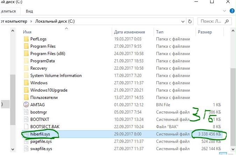Sort files by the Тип column
Image resolution: width=236 pixels, height=155 pixels.
[160, 32]
